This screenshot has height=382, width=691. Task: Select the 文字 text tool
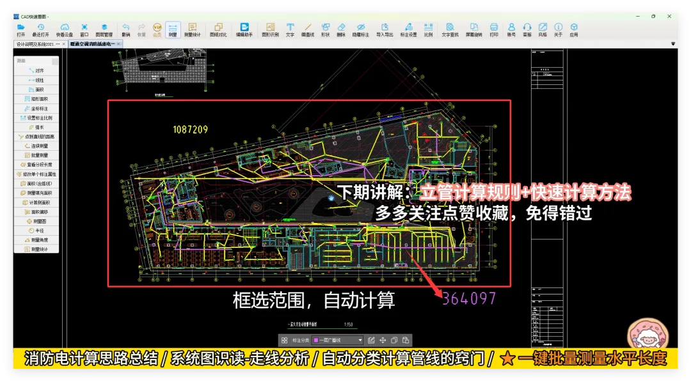click(x=290, y=30)
